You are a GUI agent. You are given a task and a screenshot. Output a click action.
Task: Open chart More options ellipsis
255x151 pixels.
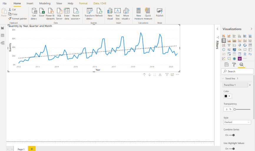(x=178, y=74)
